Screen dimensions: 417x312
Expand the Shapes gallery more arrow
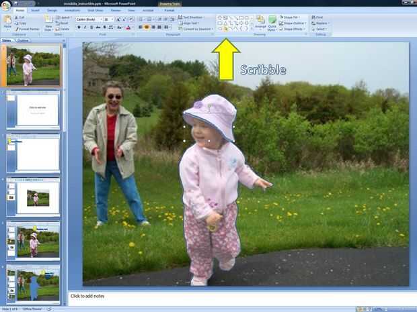252,30
